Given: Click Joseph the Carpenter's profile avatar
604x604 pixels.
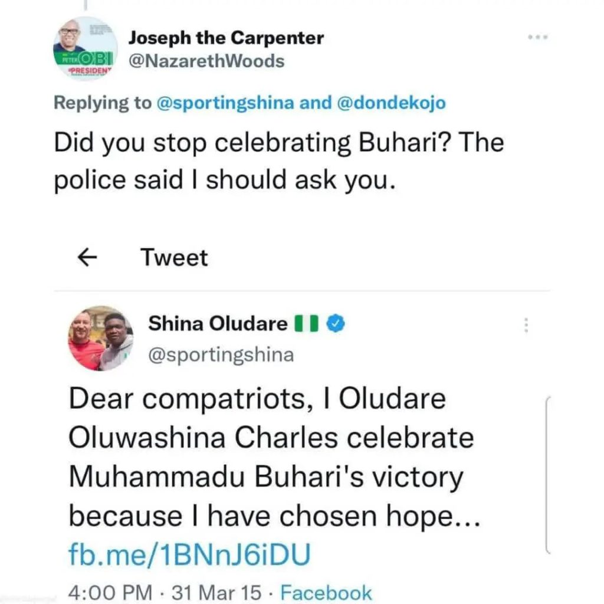Looking at the screenshot, I should pos(85,48).
